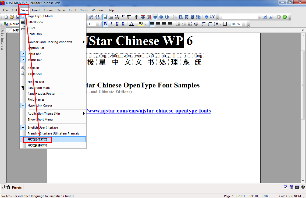Screen dimensions: 306x198
Task: Click the Ruler toolbar icon beside the view buttons
Action: [x=117, y=17]
